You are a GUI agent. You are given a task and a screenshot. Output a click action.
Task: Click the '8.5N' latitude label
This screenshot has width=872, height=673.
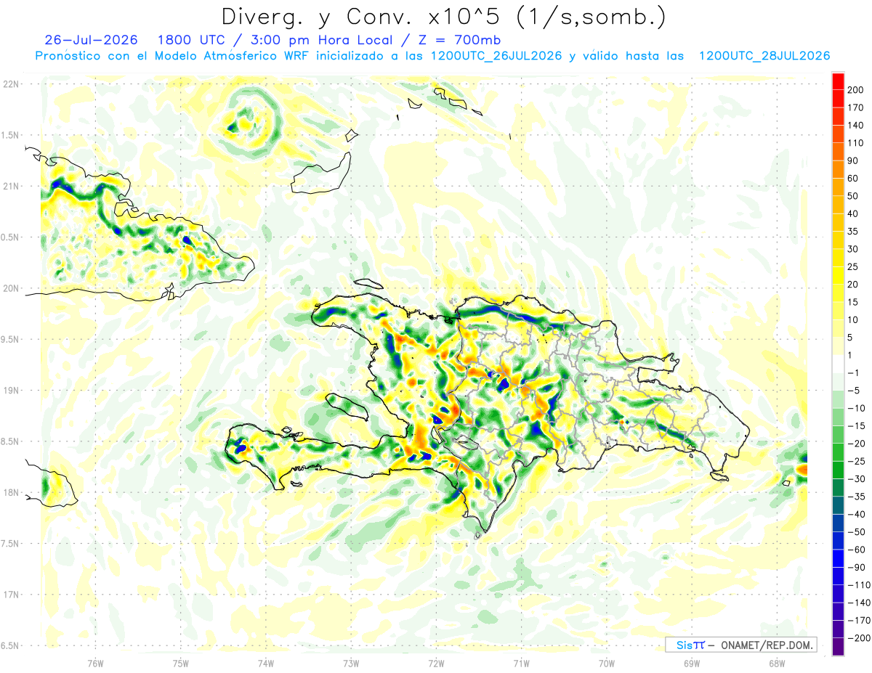pos(11,441)
